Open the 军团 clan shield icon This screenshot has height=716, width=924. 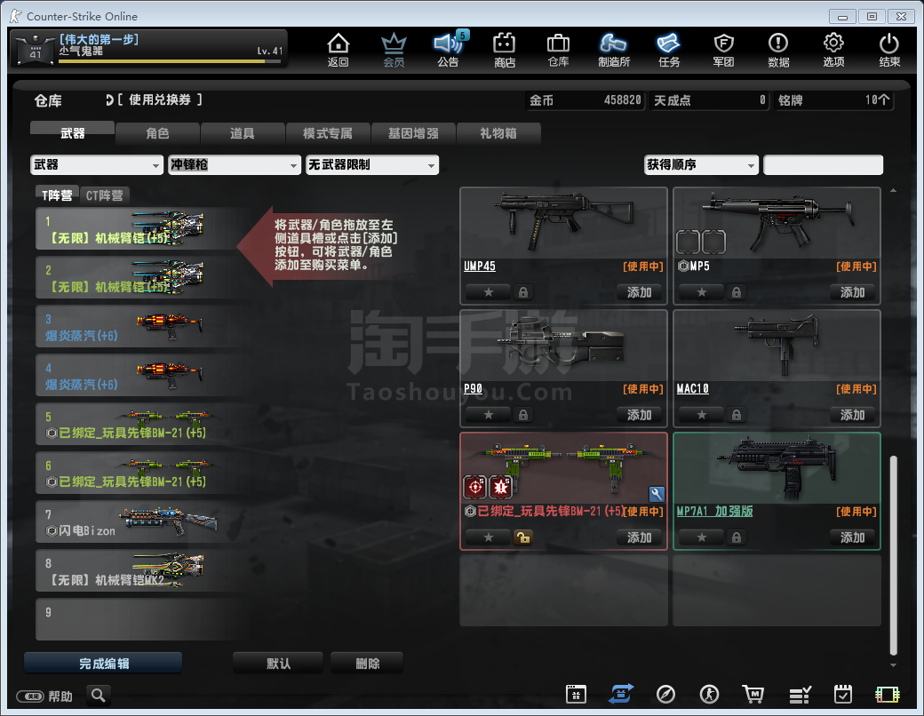point(723,50)
